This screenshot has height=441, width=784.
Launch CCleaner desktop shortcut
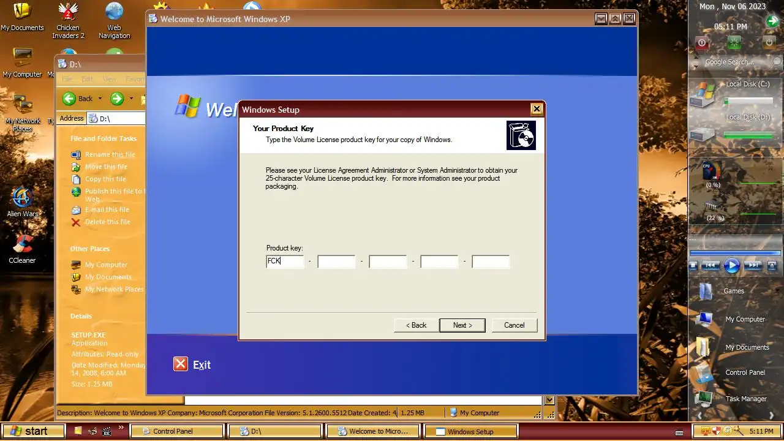pyautogui.click(x=22, y=249)
